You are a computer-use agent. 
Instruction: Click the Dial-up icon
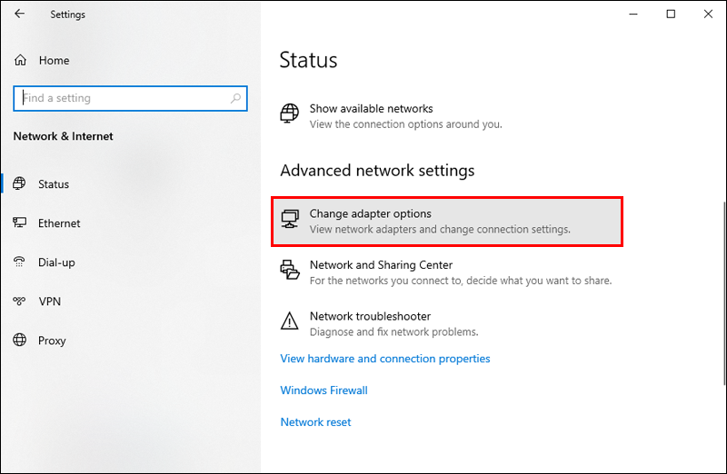pos(20,262)
